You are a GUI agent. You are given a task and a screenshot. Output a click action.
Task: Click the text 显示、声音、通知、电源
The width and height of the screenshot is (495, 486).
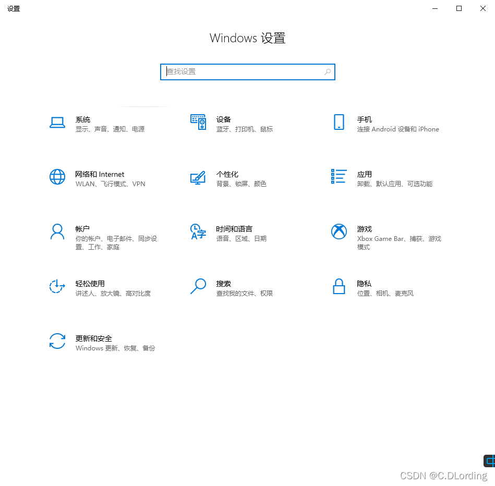(x=110, y=129)
